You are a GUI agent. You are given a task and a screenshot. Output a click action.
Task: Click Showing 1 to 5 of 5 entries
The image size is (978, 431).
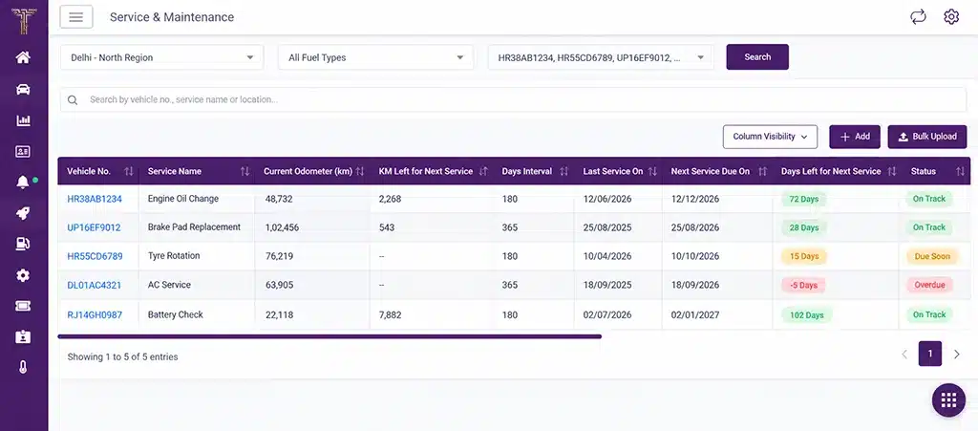point(122,356)
